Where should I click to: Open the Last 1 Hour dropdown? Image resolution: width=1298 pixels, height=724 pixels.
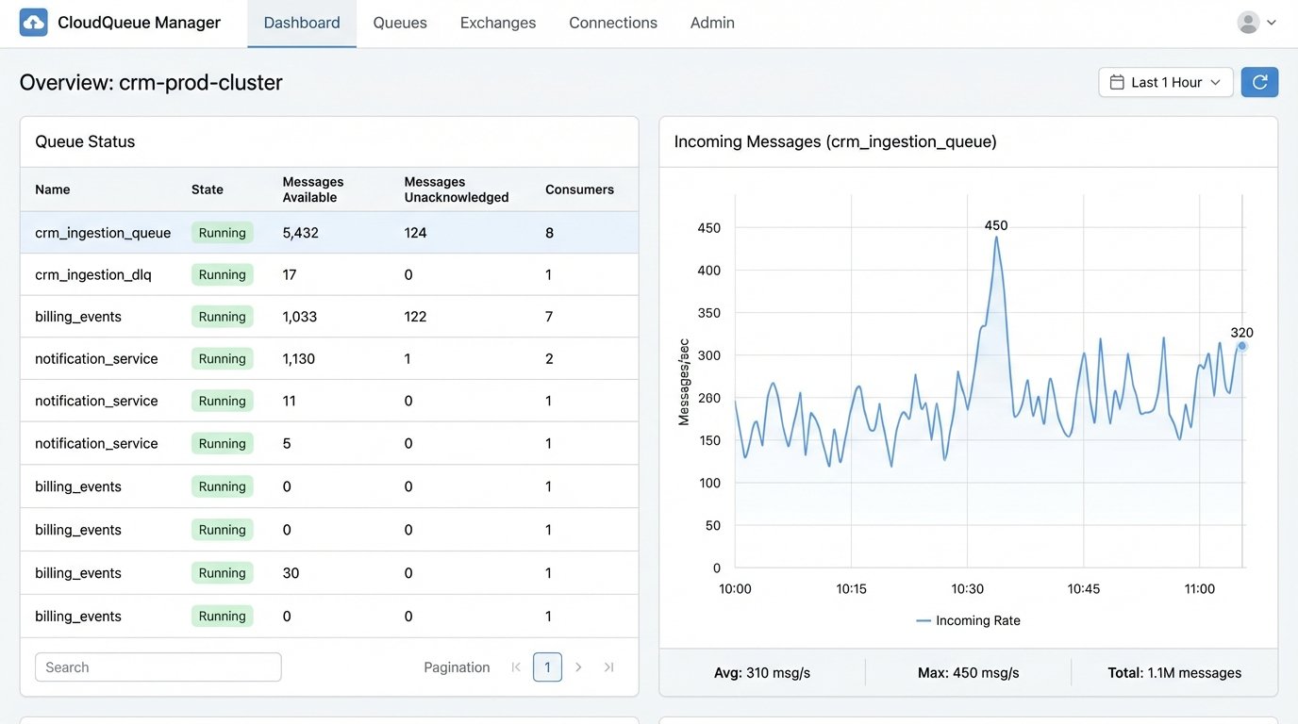pyautogui.click(x=1166, y=82)
